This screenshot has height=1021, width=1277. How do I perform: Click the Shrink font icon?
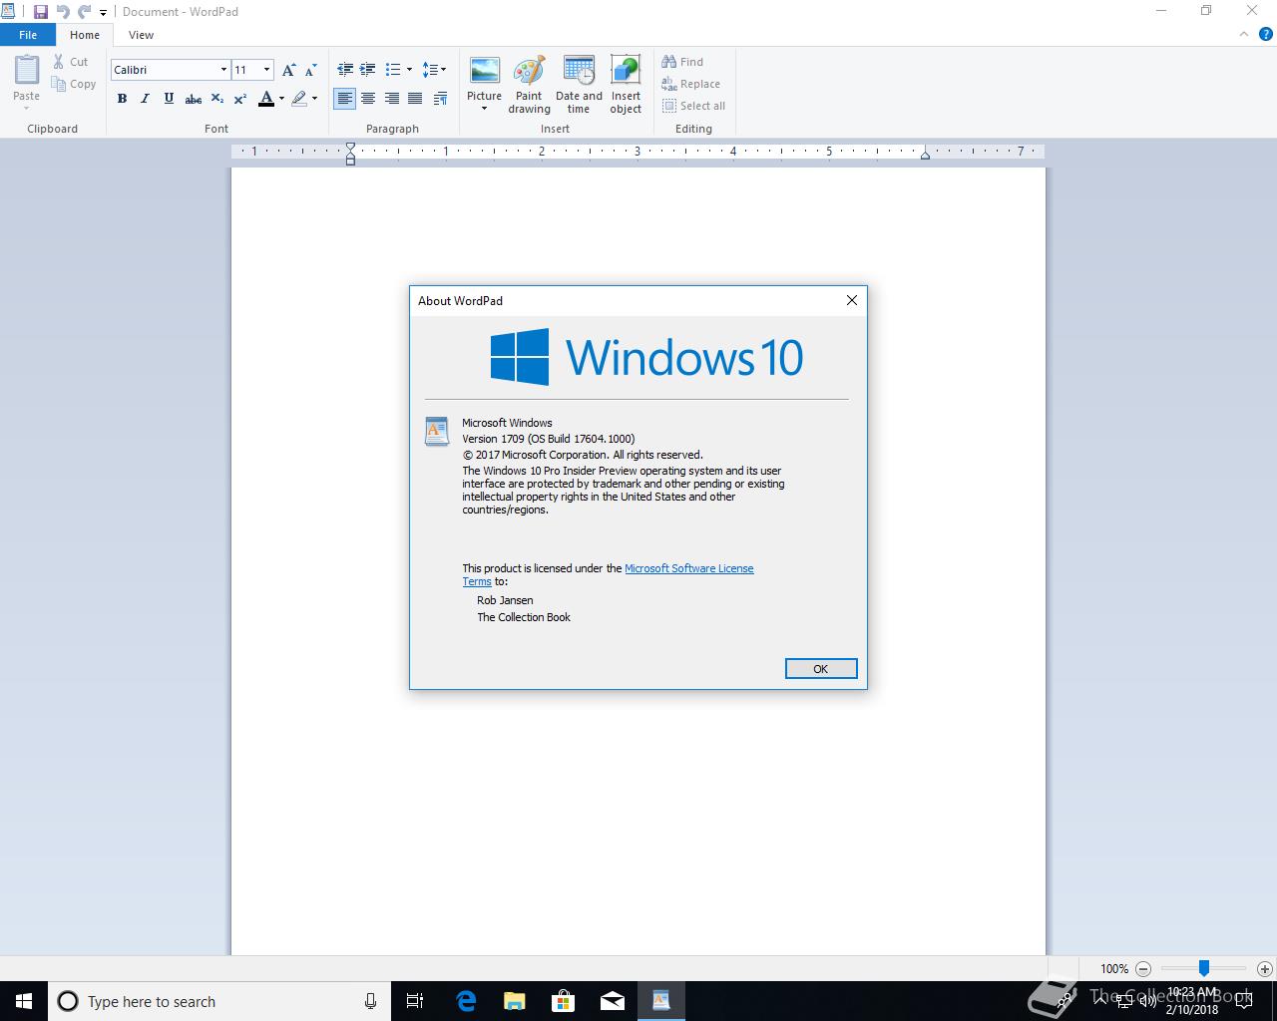pos(310,70)
